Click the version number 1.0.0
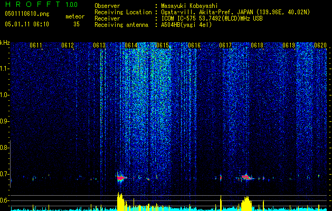This screenshot has height=211, width=332. point(72,4)
